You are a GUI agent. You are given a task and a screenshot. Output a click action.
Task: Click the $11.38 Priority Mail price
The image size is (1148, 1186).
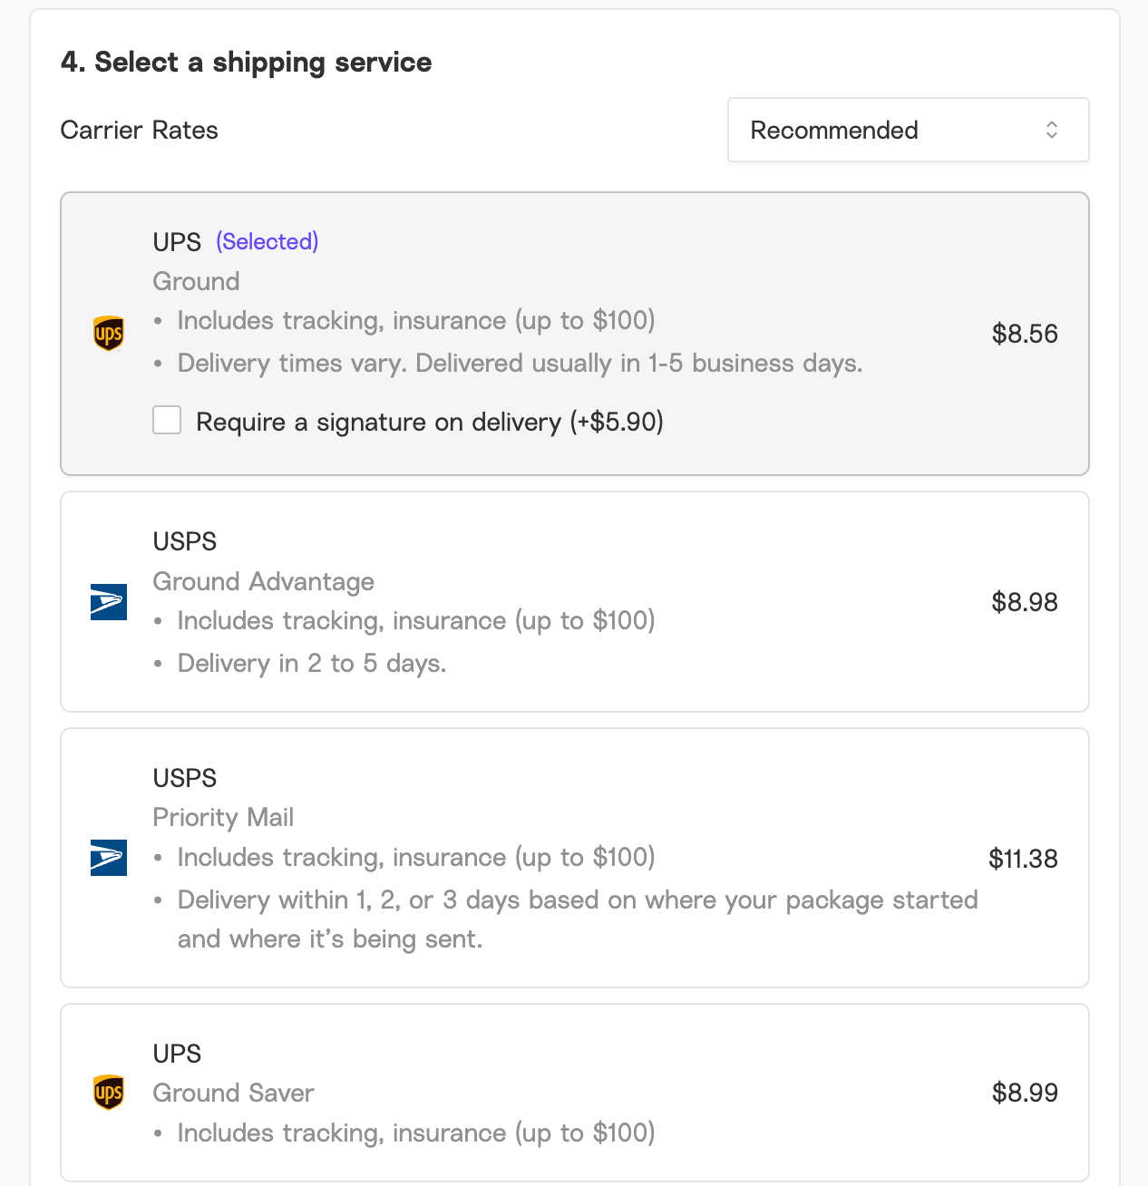(x=1023, y=858)
